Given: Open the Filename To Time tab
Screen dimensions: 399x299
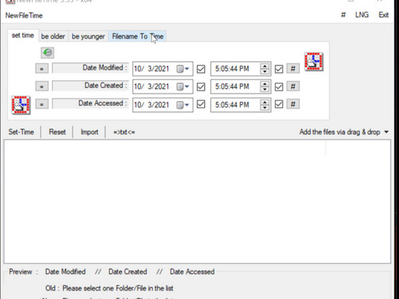Looking at the screenshot, I should 138,37.
